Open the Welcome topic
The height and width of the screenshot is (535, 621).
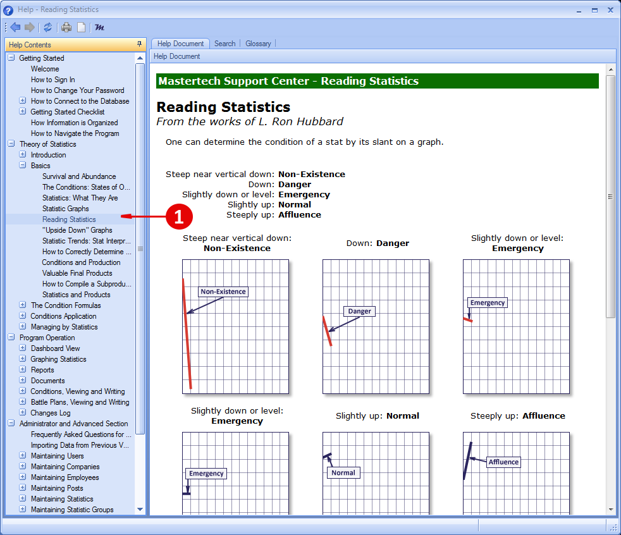(x=45, y=68)
